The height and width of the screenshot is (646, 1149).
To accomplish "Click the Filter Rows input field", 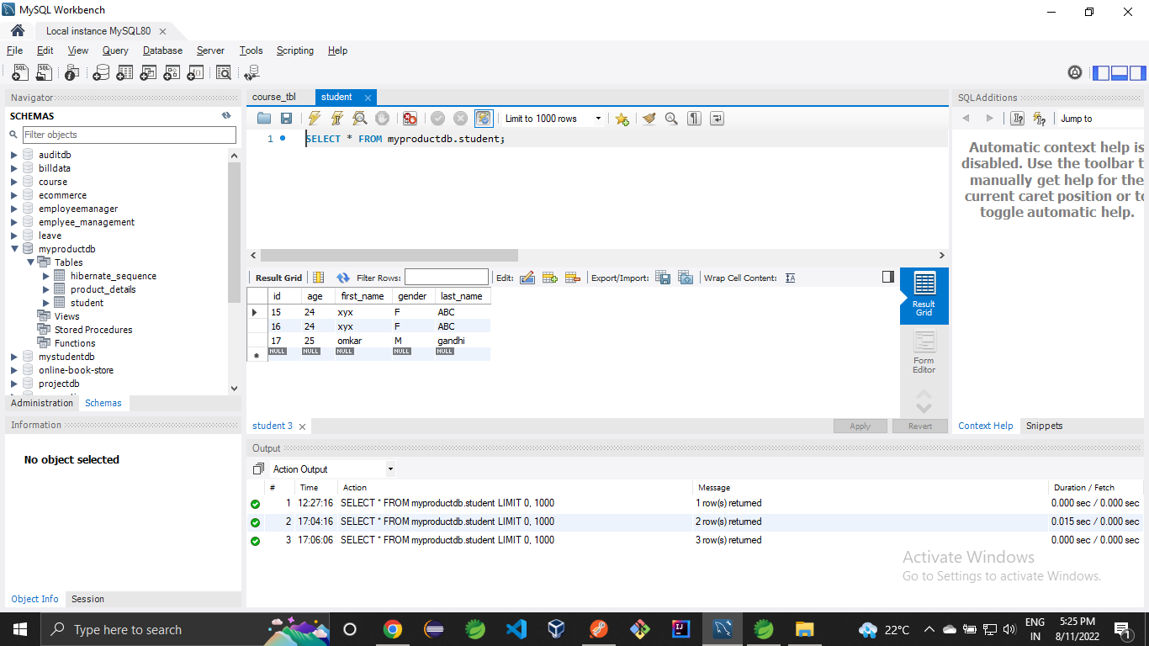I will [x=446, y=277].
